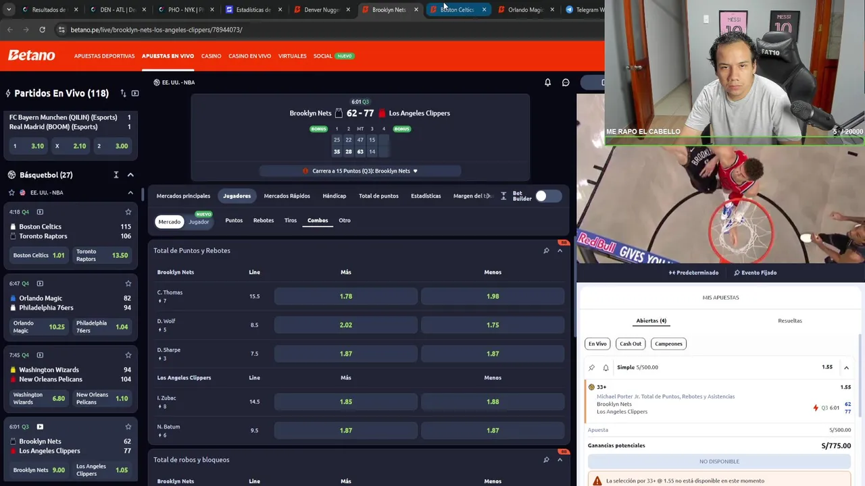The width and height of the screenshot is (865, 486).
Task: Select the En Vivo bet filter
Action: [x=597, y=344]
